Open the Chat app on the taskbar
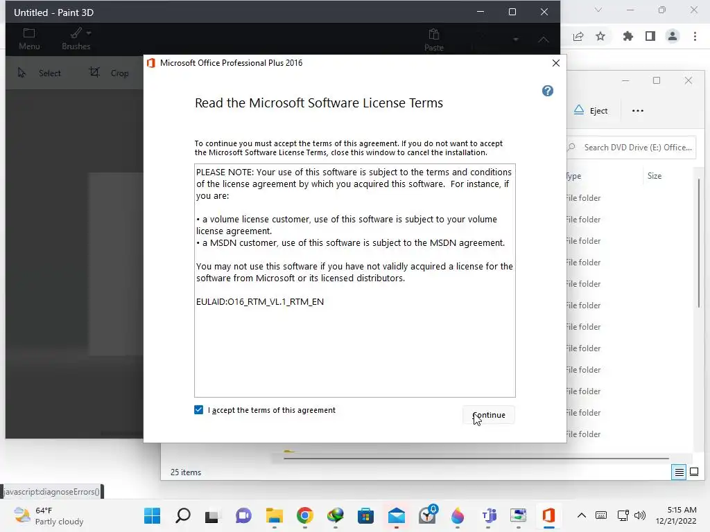Image resolution: width=710 pixels, height=532 pixels. point(243,515)
